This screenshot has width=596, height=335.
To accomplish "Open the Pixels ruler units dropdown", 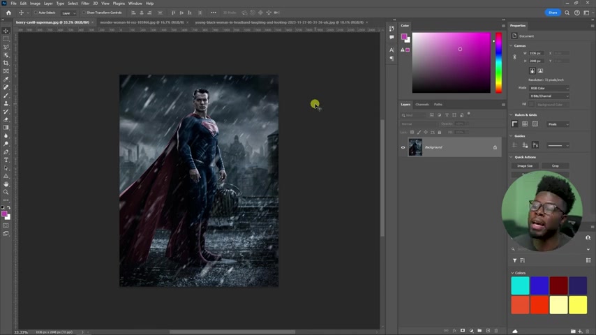I will point(558,124).
